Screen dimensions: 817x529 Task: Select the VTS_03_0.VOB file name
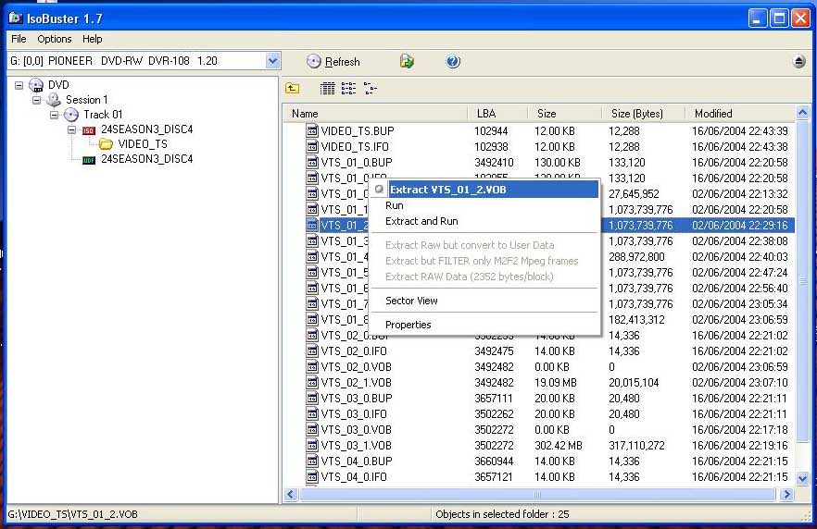click(x=356, y=430)
